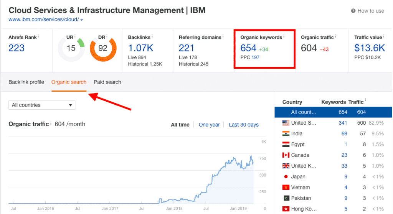
Task: Click the Canada flag icon
Action: click(286, 155)
